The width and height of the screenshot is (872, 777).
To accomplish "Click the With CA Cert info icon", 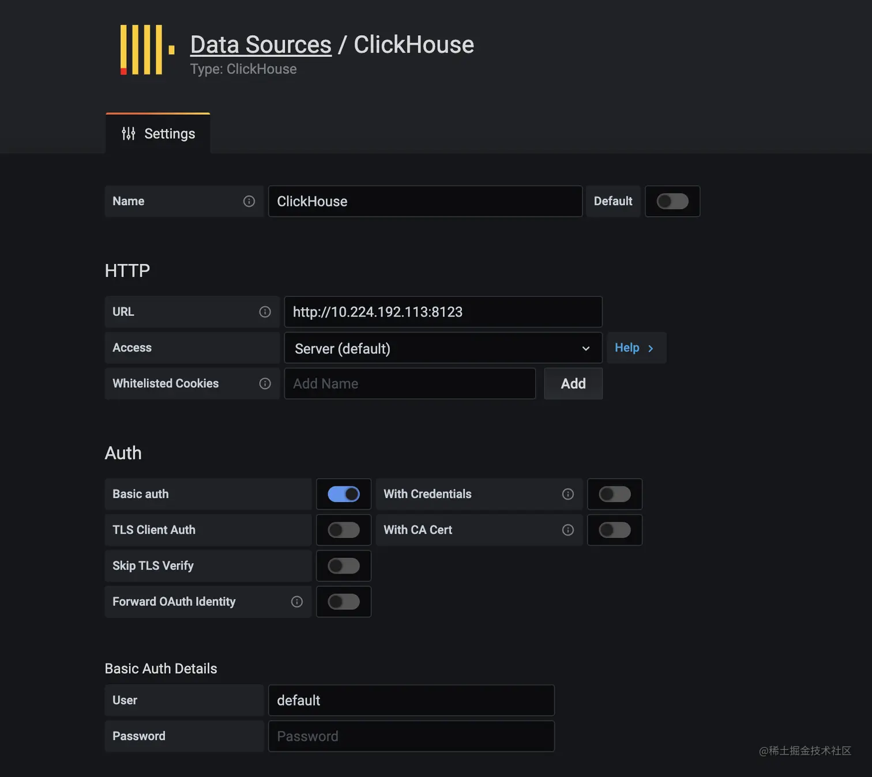I will click(568, 530).
